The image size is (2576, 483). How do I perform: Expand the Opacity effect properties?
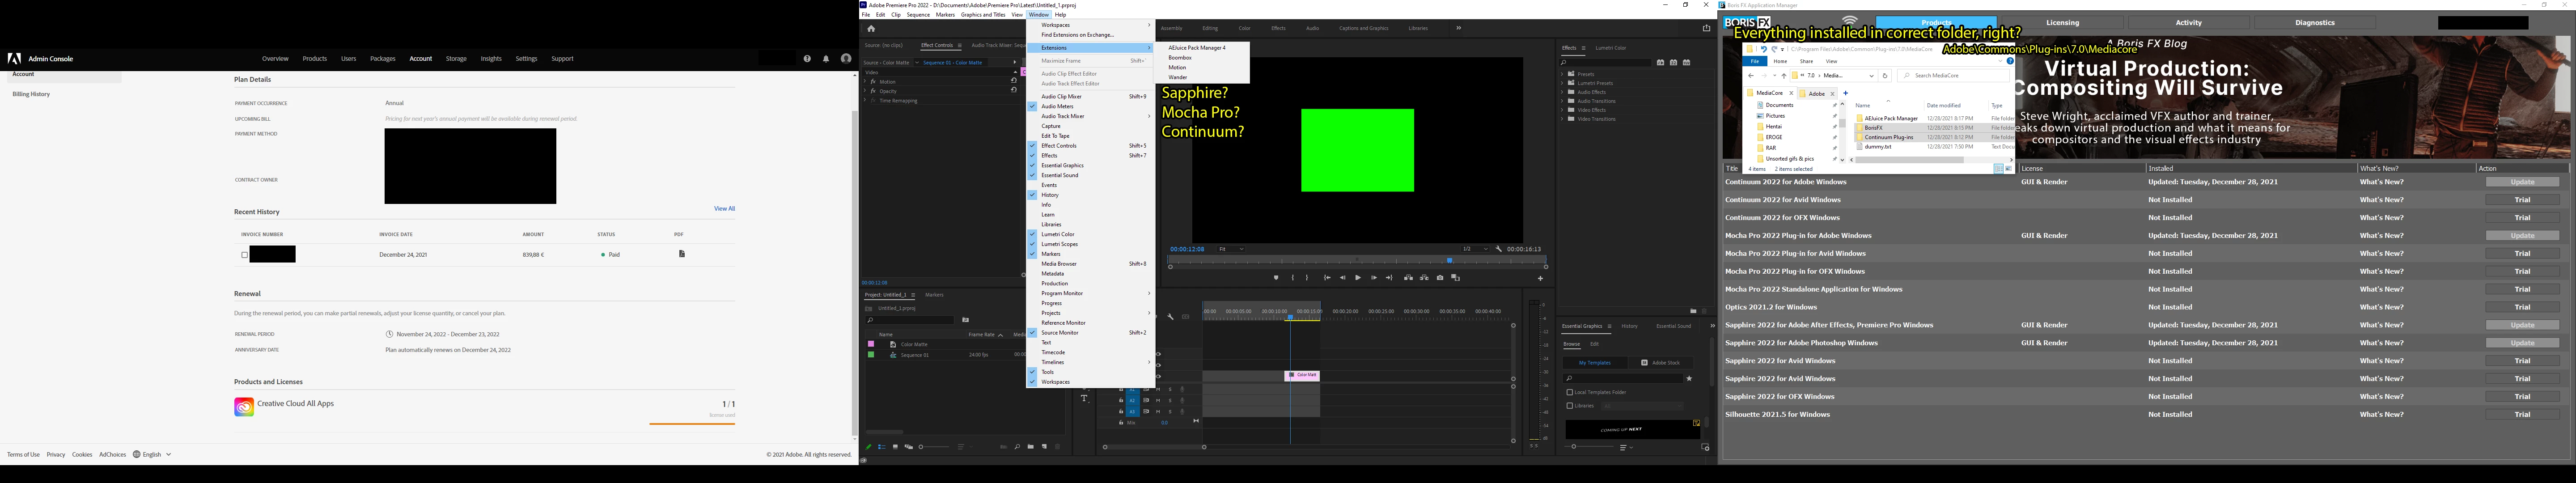coord(865,91)
